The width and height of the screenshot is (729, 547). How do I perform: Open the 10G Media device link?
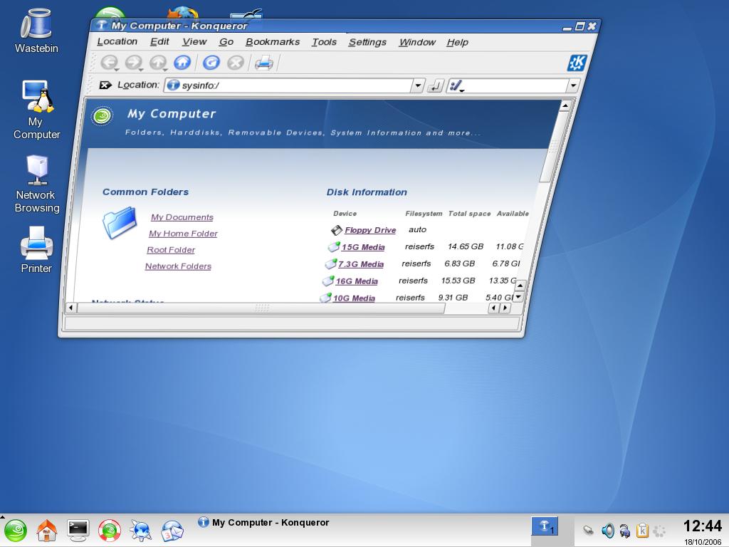(354, 298)
